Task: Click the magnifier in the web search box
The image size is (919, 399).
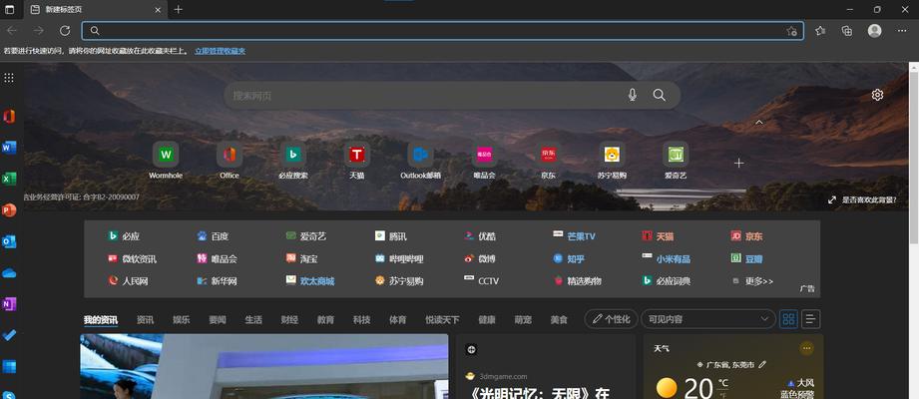Action: point(660,95)
